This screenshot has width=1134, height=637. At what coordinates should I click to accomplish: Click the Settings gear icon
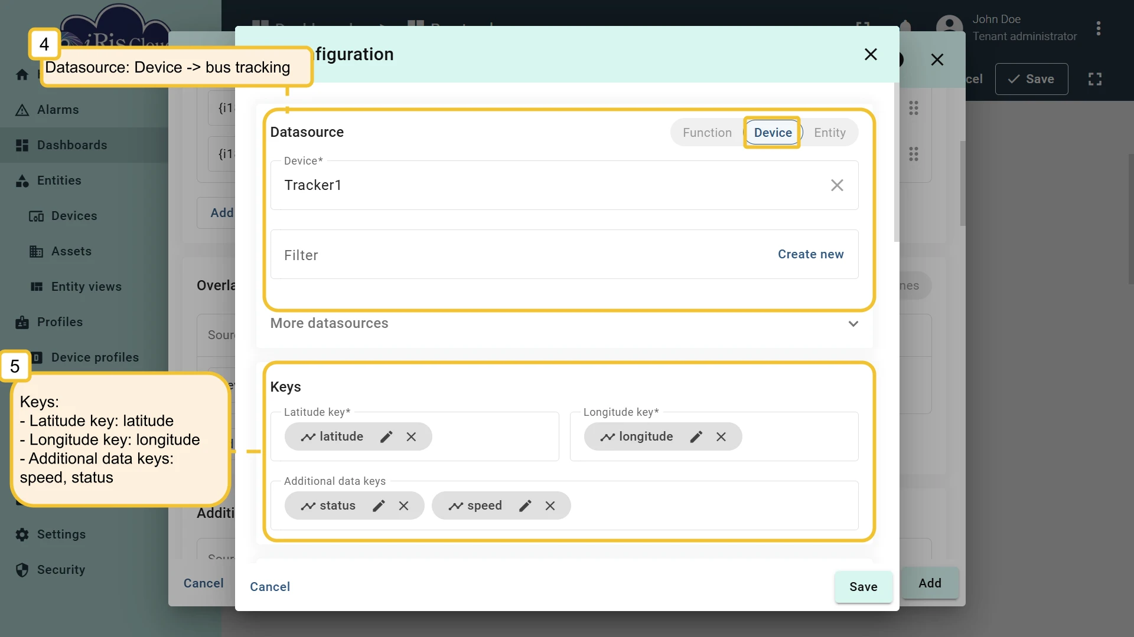pyautogui.click(x=22, y=534)
